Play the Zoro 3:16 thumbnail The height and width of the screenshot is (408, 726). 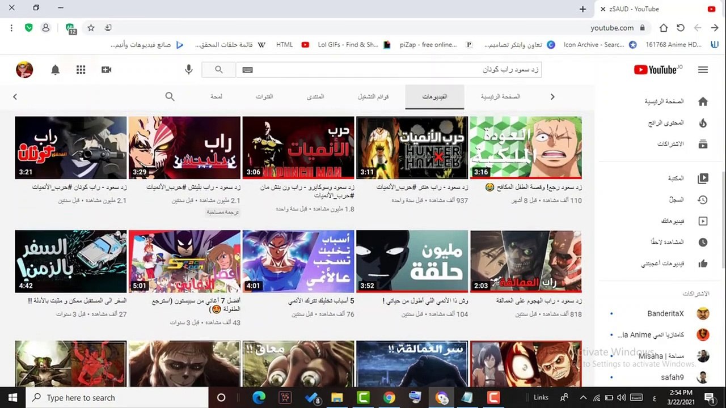point(526,147)
